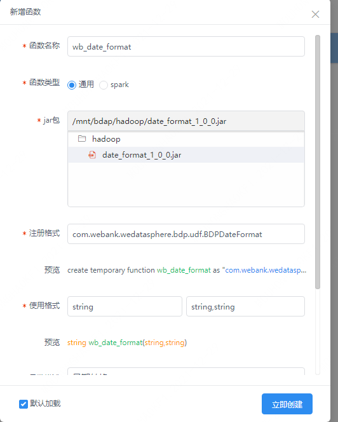Image resolution: width=338 pixels, height=422 pixels.
Task: Click the vertical scrollbar of the dialog
Action: coord(318,162)
